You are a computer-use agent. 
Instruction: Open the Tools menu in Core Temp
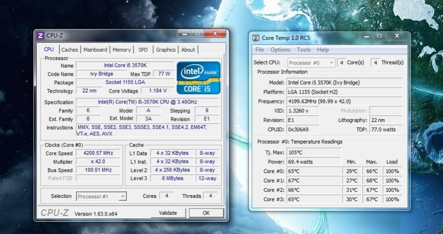(x=304, y=50)
